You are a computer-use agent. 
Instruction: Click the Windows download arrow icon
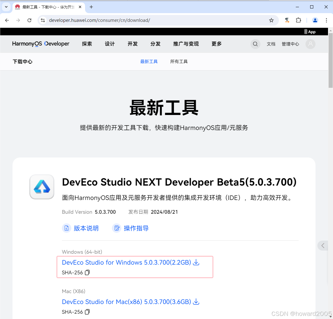coord(196,262)
